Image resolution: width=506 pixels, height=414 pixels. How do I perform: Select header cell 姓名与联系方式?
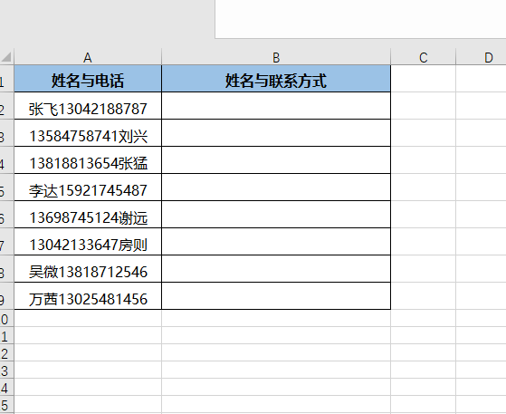(x=276, y=79)
